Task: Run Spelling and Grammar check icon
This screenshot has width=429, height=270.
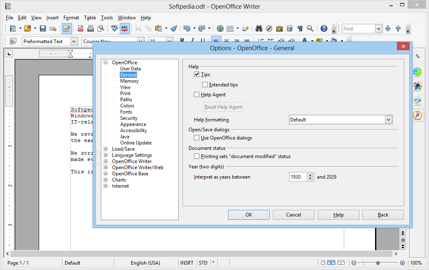Action: point(114,28)
